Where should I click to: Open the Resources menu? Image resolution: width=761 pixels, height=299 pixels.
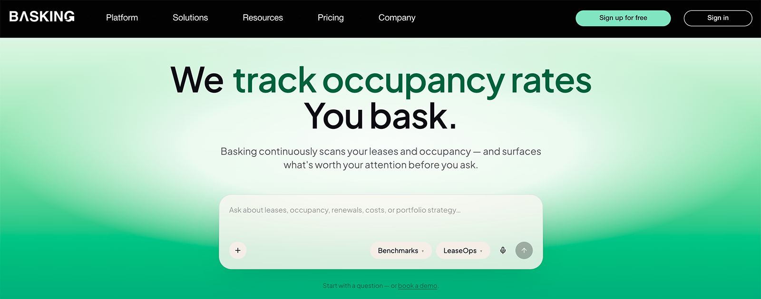263,18
